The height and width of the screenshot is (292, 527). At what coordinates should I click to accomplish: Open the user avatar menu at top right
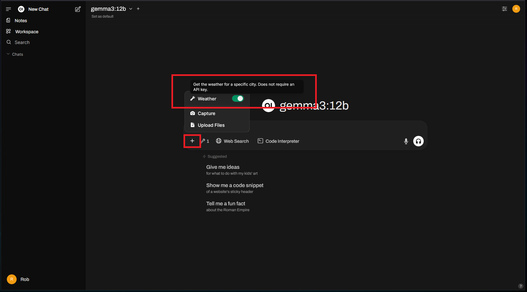point(516,9)
